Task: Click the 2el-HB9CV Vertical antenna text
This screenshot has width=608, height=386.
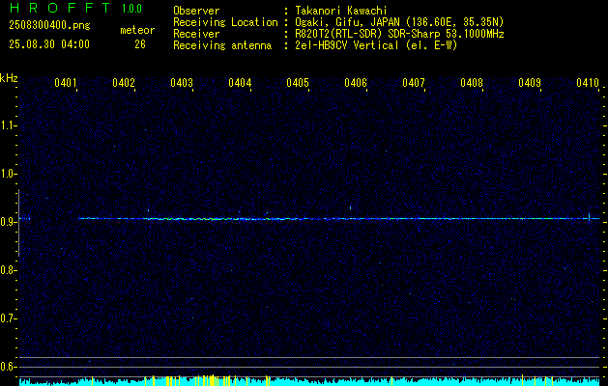Action: pos(377,45)
